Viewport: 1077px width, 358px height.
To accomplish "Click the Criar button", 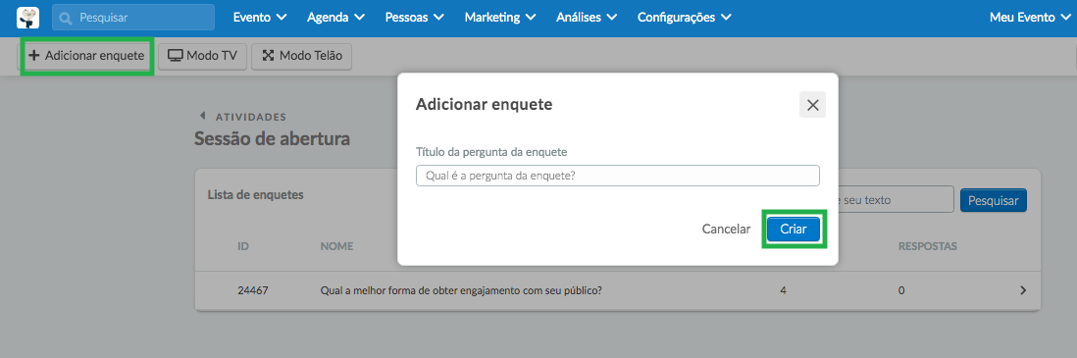I will click(x=794, y=230).
